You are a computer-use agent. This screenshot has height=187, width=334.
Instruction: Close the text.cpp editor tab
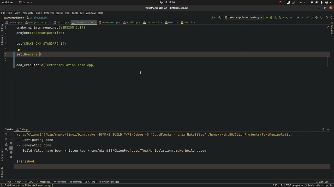click(69, 23)
